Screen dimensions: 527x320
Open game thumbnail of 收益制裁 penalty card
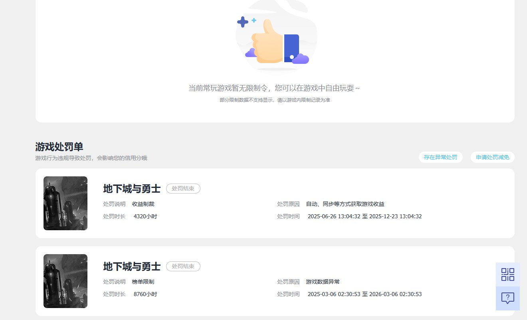(x=65, y=203)
